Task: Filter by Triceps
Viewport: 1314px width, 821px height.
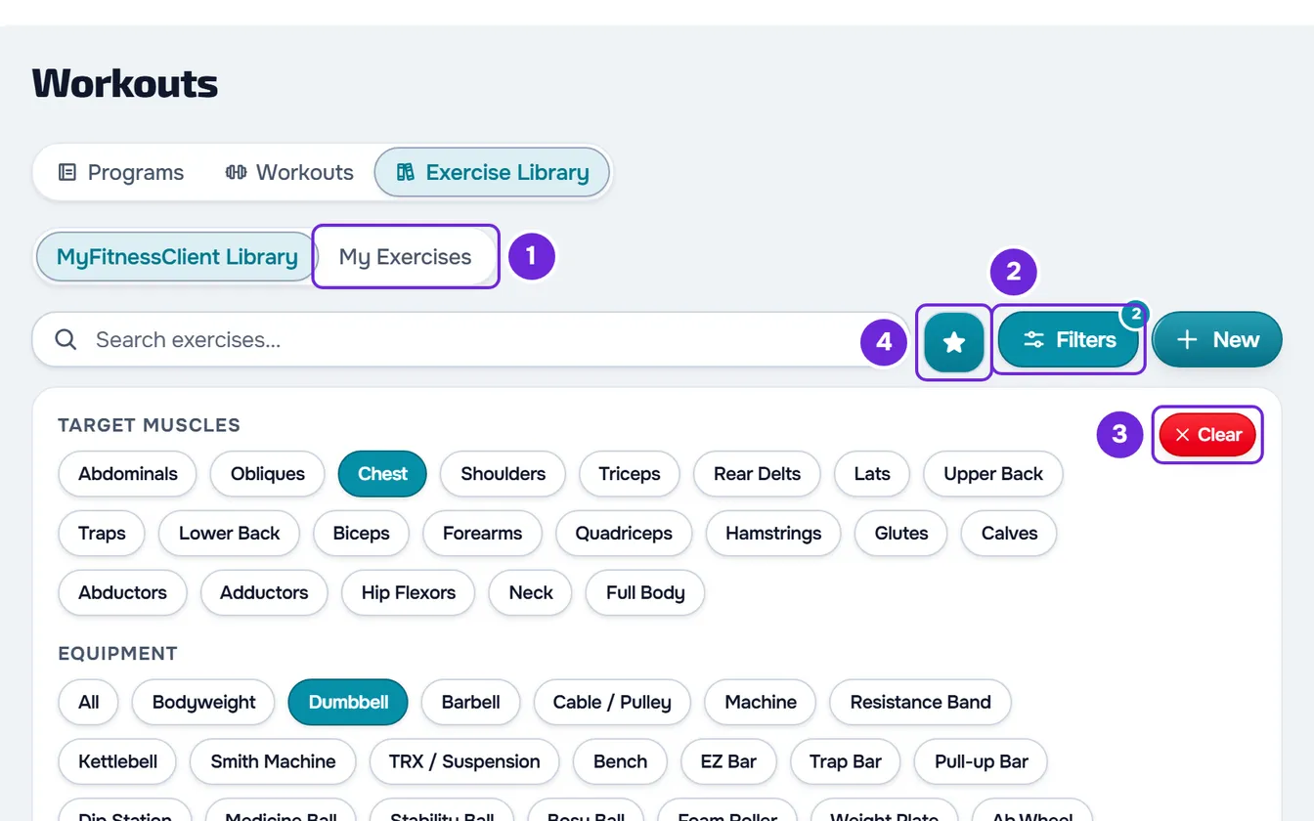Action: (x=630, y=474)
